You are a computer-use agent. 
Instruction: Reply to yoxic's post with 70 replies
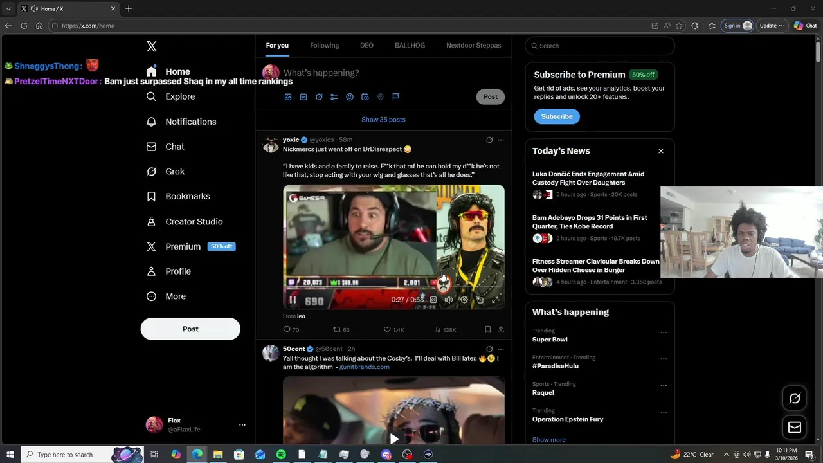(x=291, y=330)
